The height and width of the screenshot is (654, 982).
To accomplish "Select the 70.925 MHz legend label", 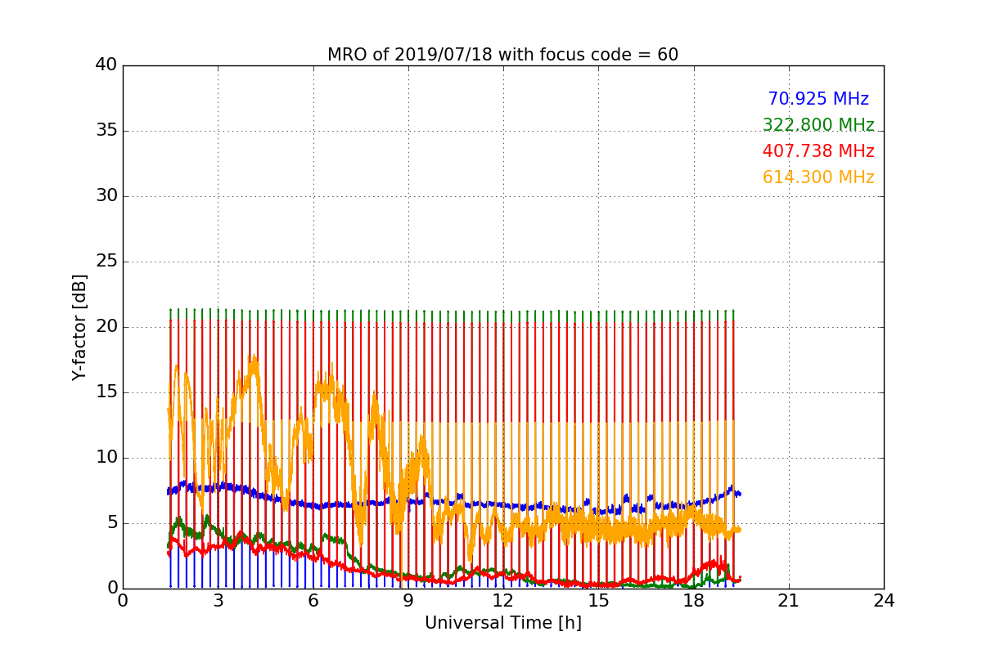I will [818, 99].
